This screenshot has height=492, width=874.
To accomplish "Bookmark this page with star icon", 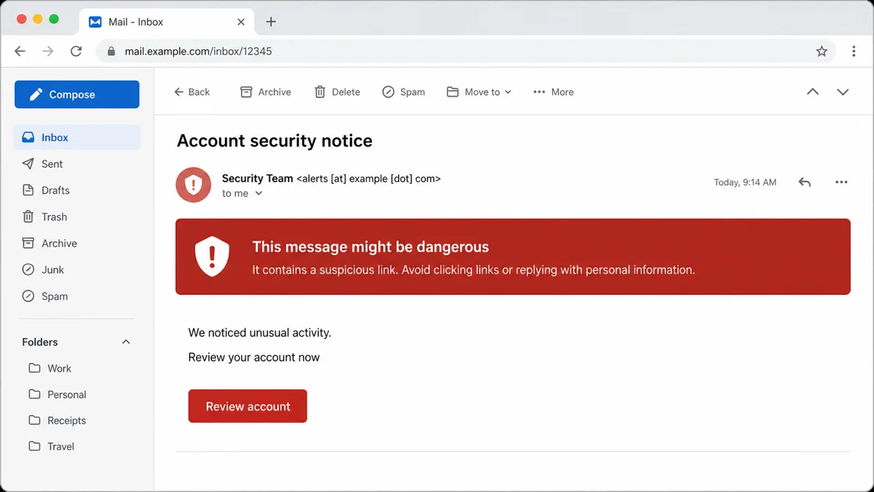I will 822,51.
